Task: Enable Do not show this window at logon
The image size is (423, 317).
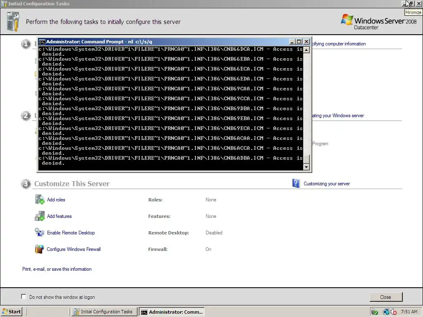Action: click(x=24, y=296)
